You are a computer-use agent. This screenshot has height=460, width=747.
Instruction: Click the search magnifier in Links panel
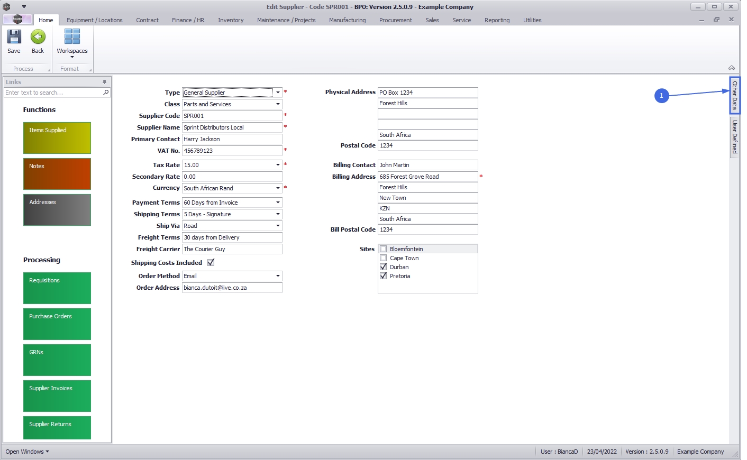106,93
